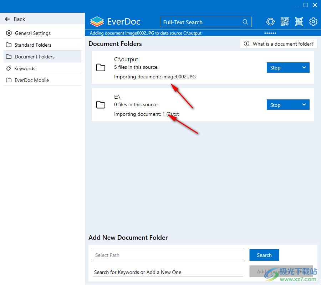The image size is (321, 285).
Task: Click the Standard Folders folder icon
Action: pyautogui.click(x=9, y=45)
